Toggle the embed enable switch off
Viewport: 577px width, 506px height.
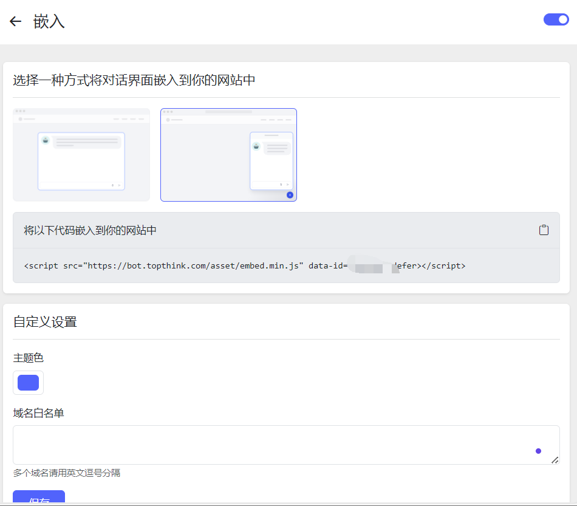click(556, 19)
